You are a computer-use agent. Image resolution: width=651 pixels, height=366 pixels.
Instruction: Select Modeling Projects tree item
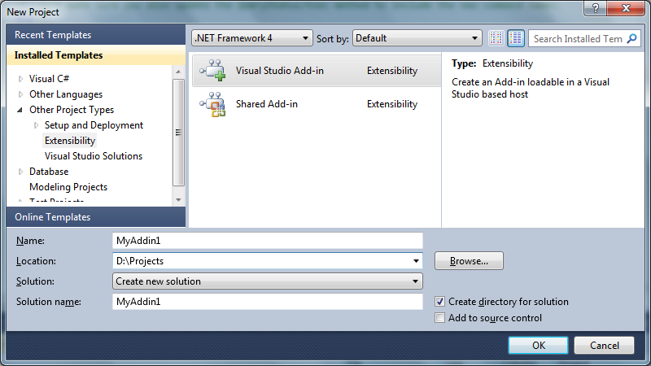pos(68,187)
